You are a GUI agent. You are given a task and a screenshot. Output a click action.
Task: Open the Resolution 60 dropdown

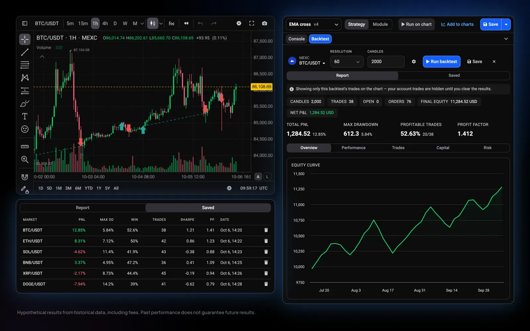347,62
